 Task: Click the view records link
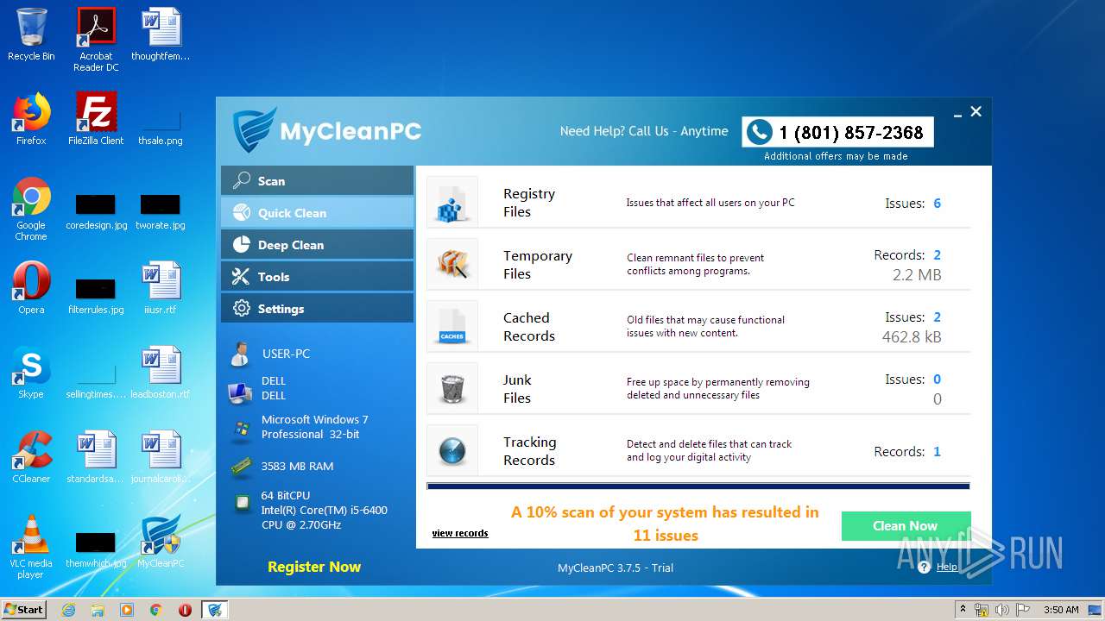tap(460, 533)
